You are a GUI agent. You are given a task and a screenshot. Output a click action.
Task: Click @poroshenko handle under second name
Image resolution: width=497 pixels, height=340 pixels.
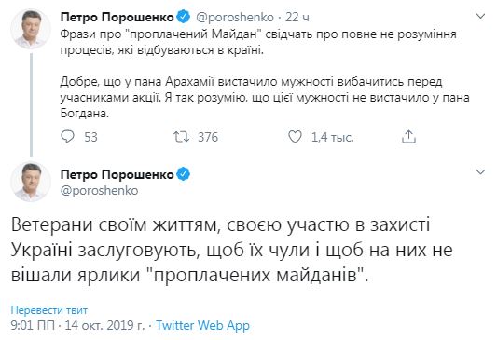pos(99,191)
